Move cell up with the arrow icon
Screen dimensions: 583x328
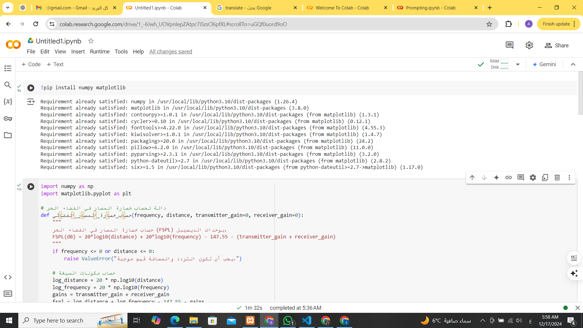[x=472, y=178]
